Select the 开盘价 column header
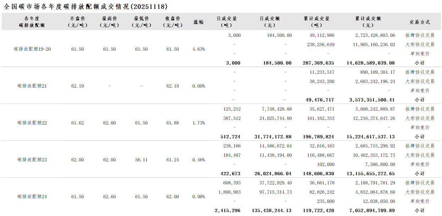442x216 pixels. click(77, 22)
